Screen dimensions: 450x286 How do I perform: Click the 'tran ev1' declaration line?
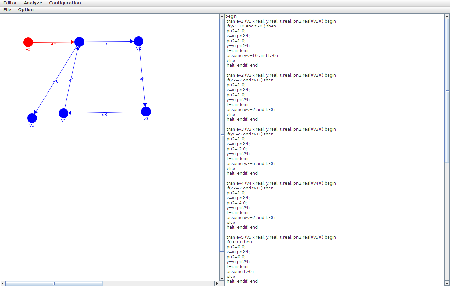point(281,21)
